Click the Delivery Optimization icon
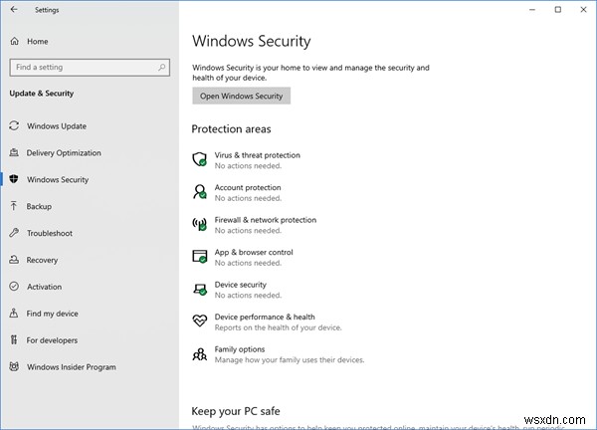Screen dimensions: 597x430 click(14, 152)
